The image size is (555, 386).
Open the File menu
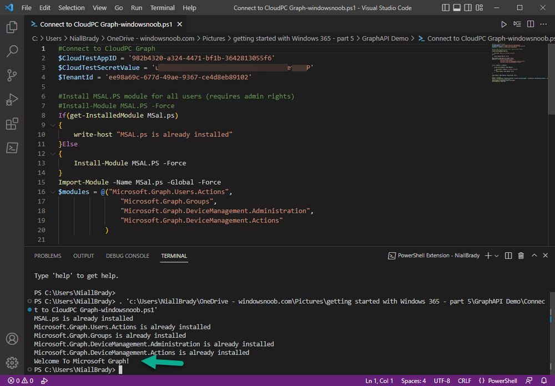(27, 7)
